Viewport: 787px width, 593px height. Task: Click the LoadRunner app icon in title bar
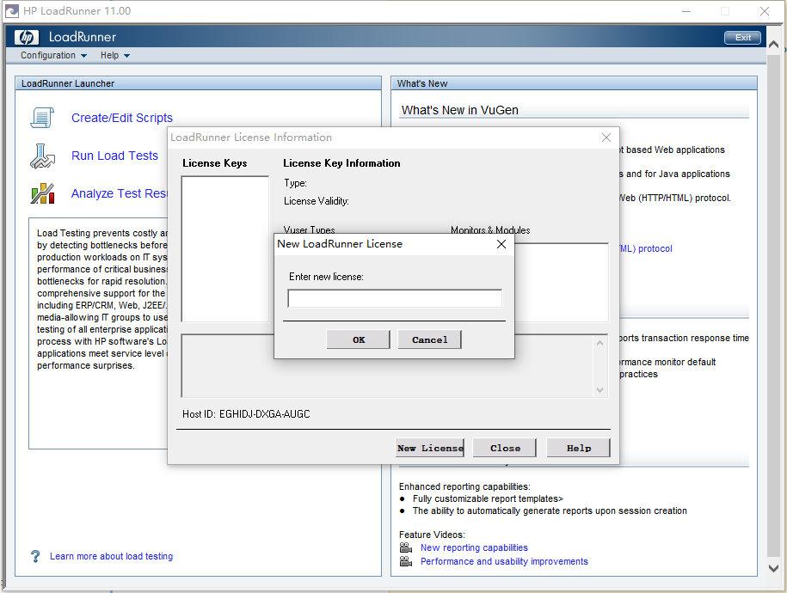[11, 11]
